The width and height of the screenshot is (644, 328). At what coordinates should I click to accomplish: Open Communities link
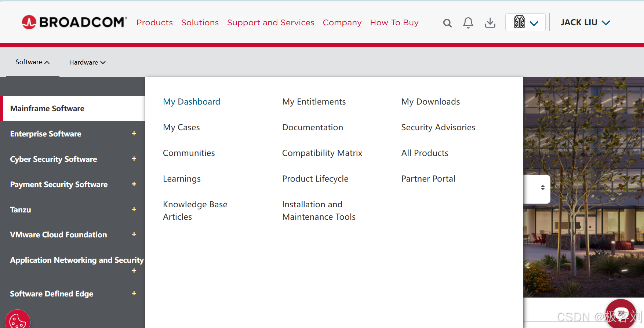pyautogui.click(x=189, y=153)
